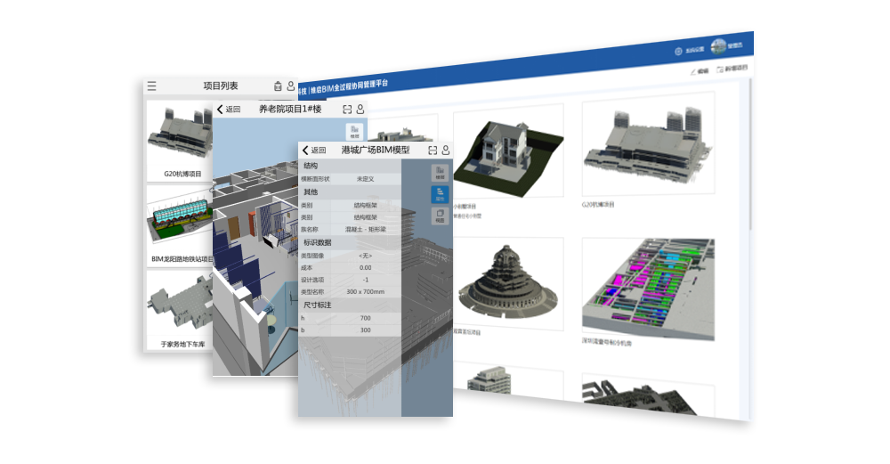Image resolution: width=890 pixels, height=464 pixels.
Task: Select G20杭博项目 card in mobile project list
Action: [180, 140]
